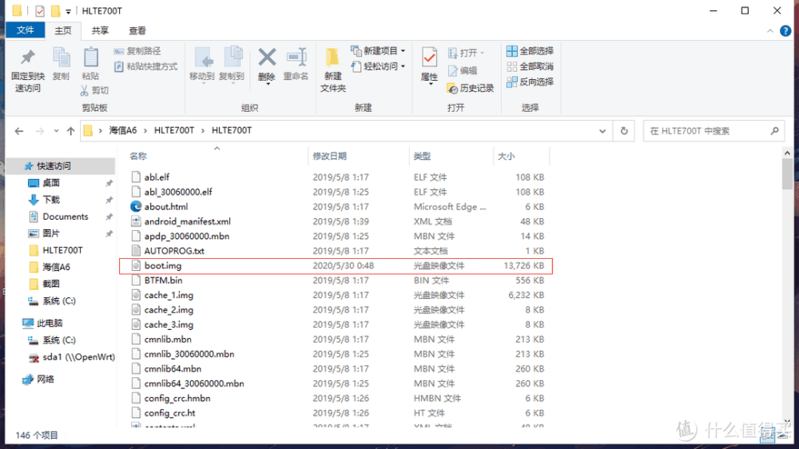
Task: Switch to the View tab
Action: coord(137,30)
